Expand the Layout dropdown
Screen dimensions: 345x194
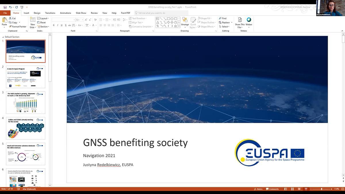(x=43, y=18)
